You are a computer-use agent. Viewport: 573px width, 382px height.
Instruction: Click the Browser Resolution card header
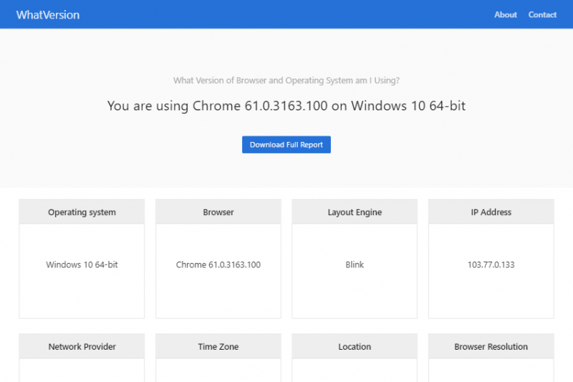491,346
